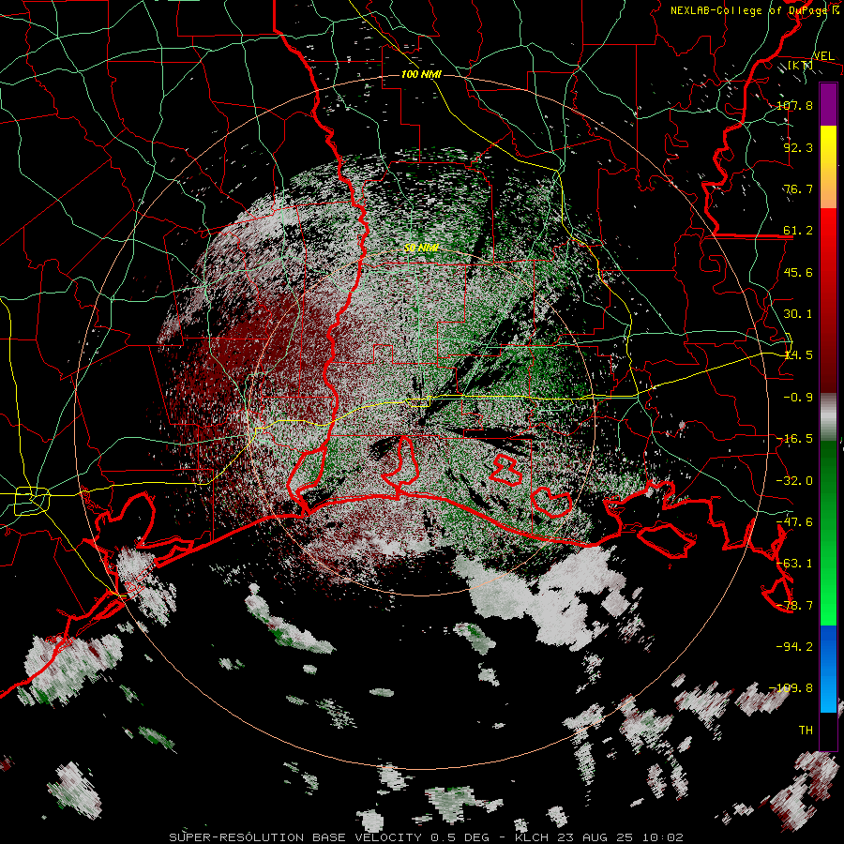Click the 92.3 velocity scale value
The height and width of the screenshot is (844, 844).
(x=798, y=147)
